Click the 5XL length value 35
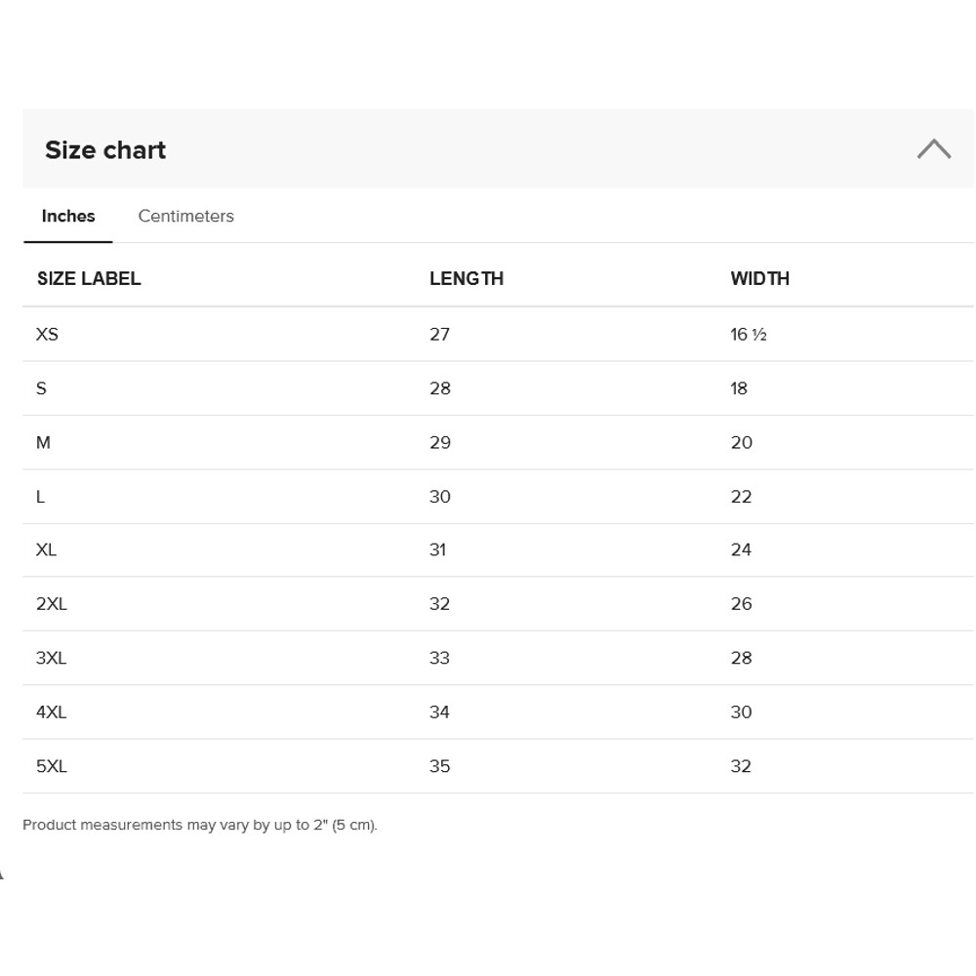 coord(439,767)
